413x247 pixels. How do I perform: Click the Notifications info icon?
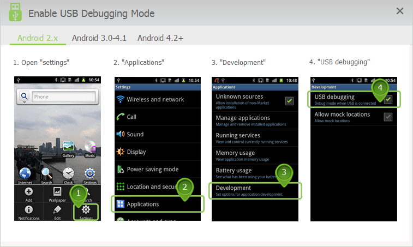[29, 209]
